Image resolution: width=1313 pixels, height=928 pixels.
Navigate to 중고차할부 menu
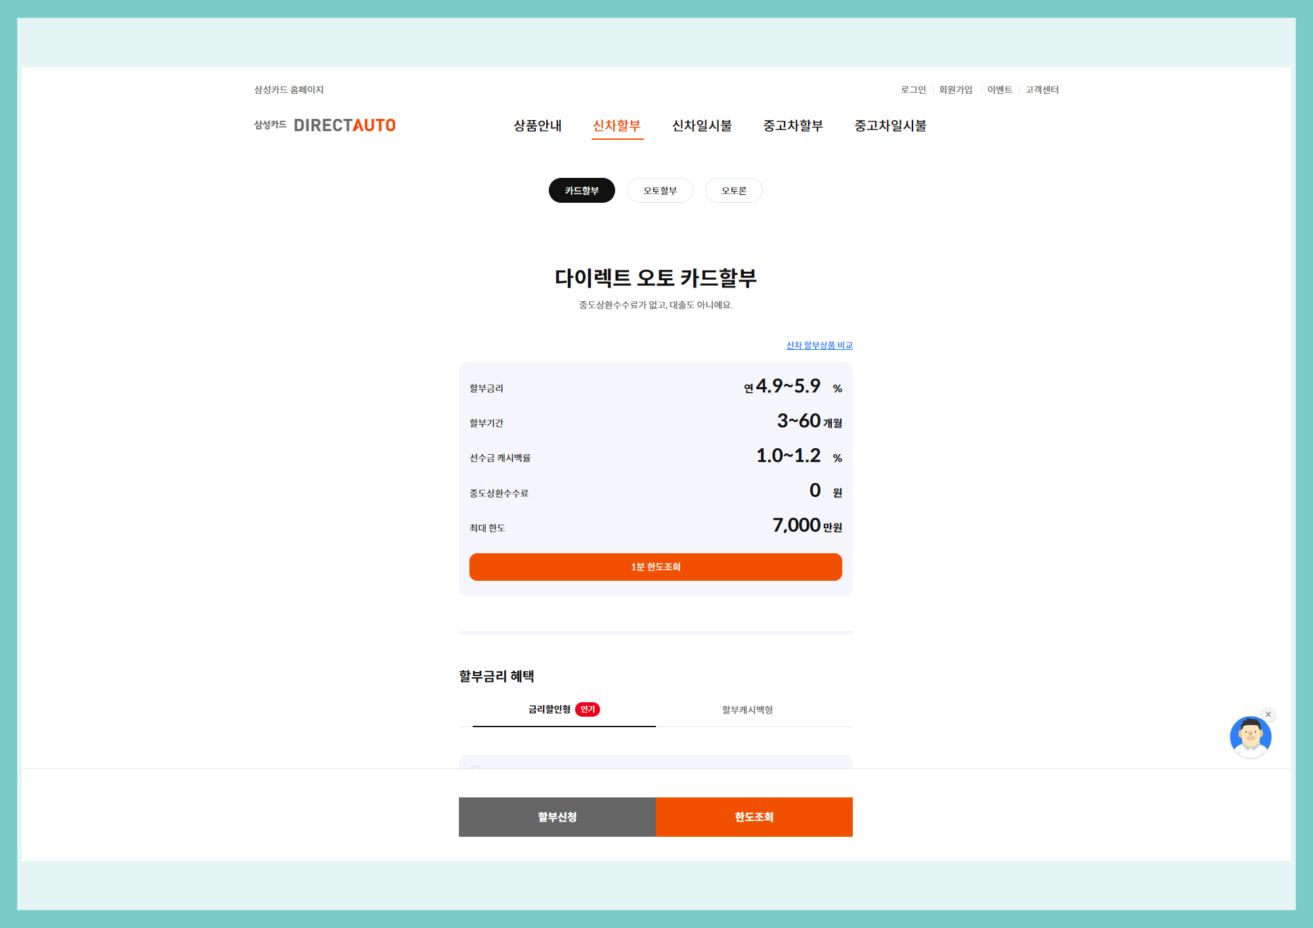coord(793,125)
